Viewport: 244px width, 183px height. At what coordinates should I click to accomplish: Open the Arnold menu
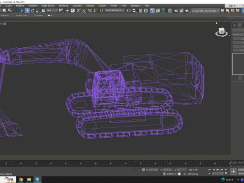pos(114,6)
